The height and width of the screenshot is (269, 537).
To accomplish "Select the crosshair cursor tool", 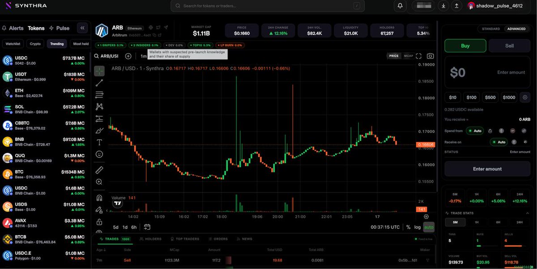I will point(99,71).
